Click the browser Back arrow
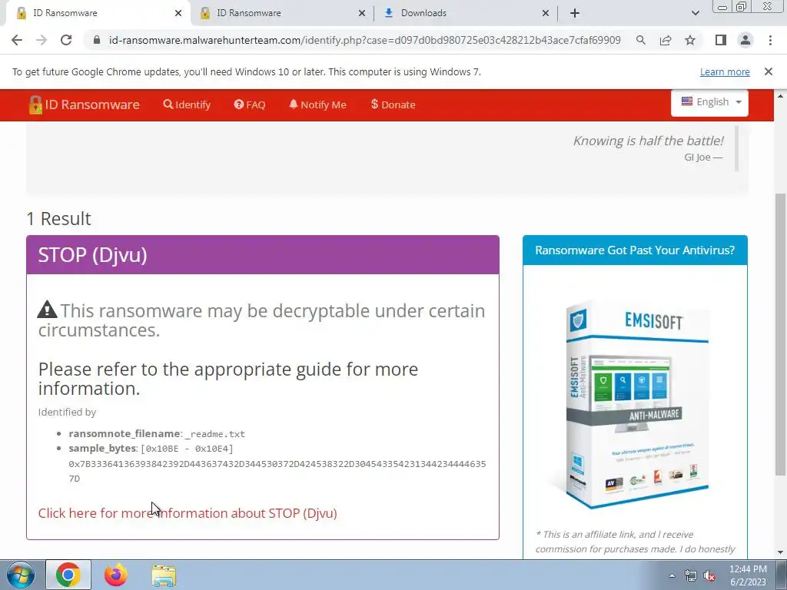787x590 pixels. click(x=17, y=40)
